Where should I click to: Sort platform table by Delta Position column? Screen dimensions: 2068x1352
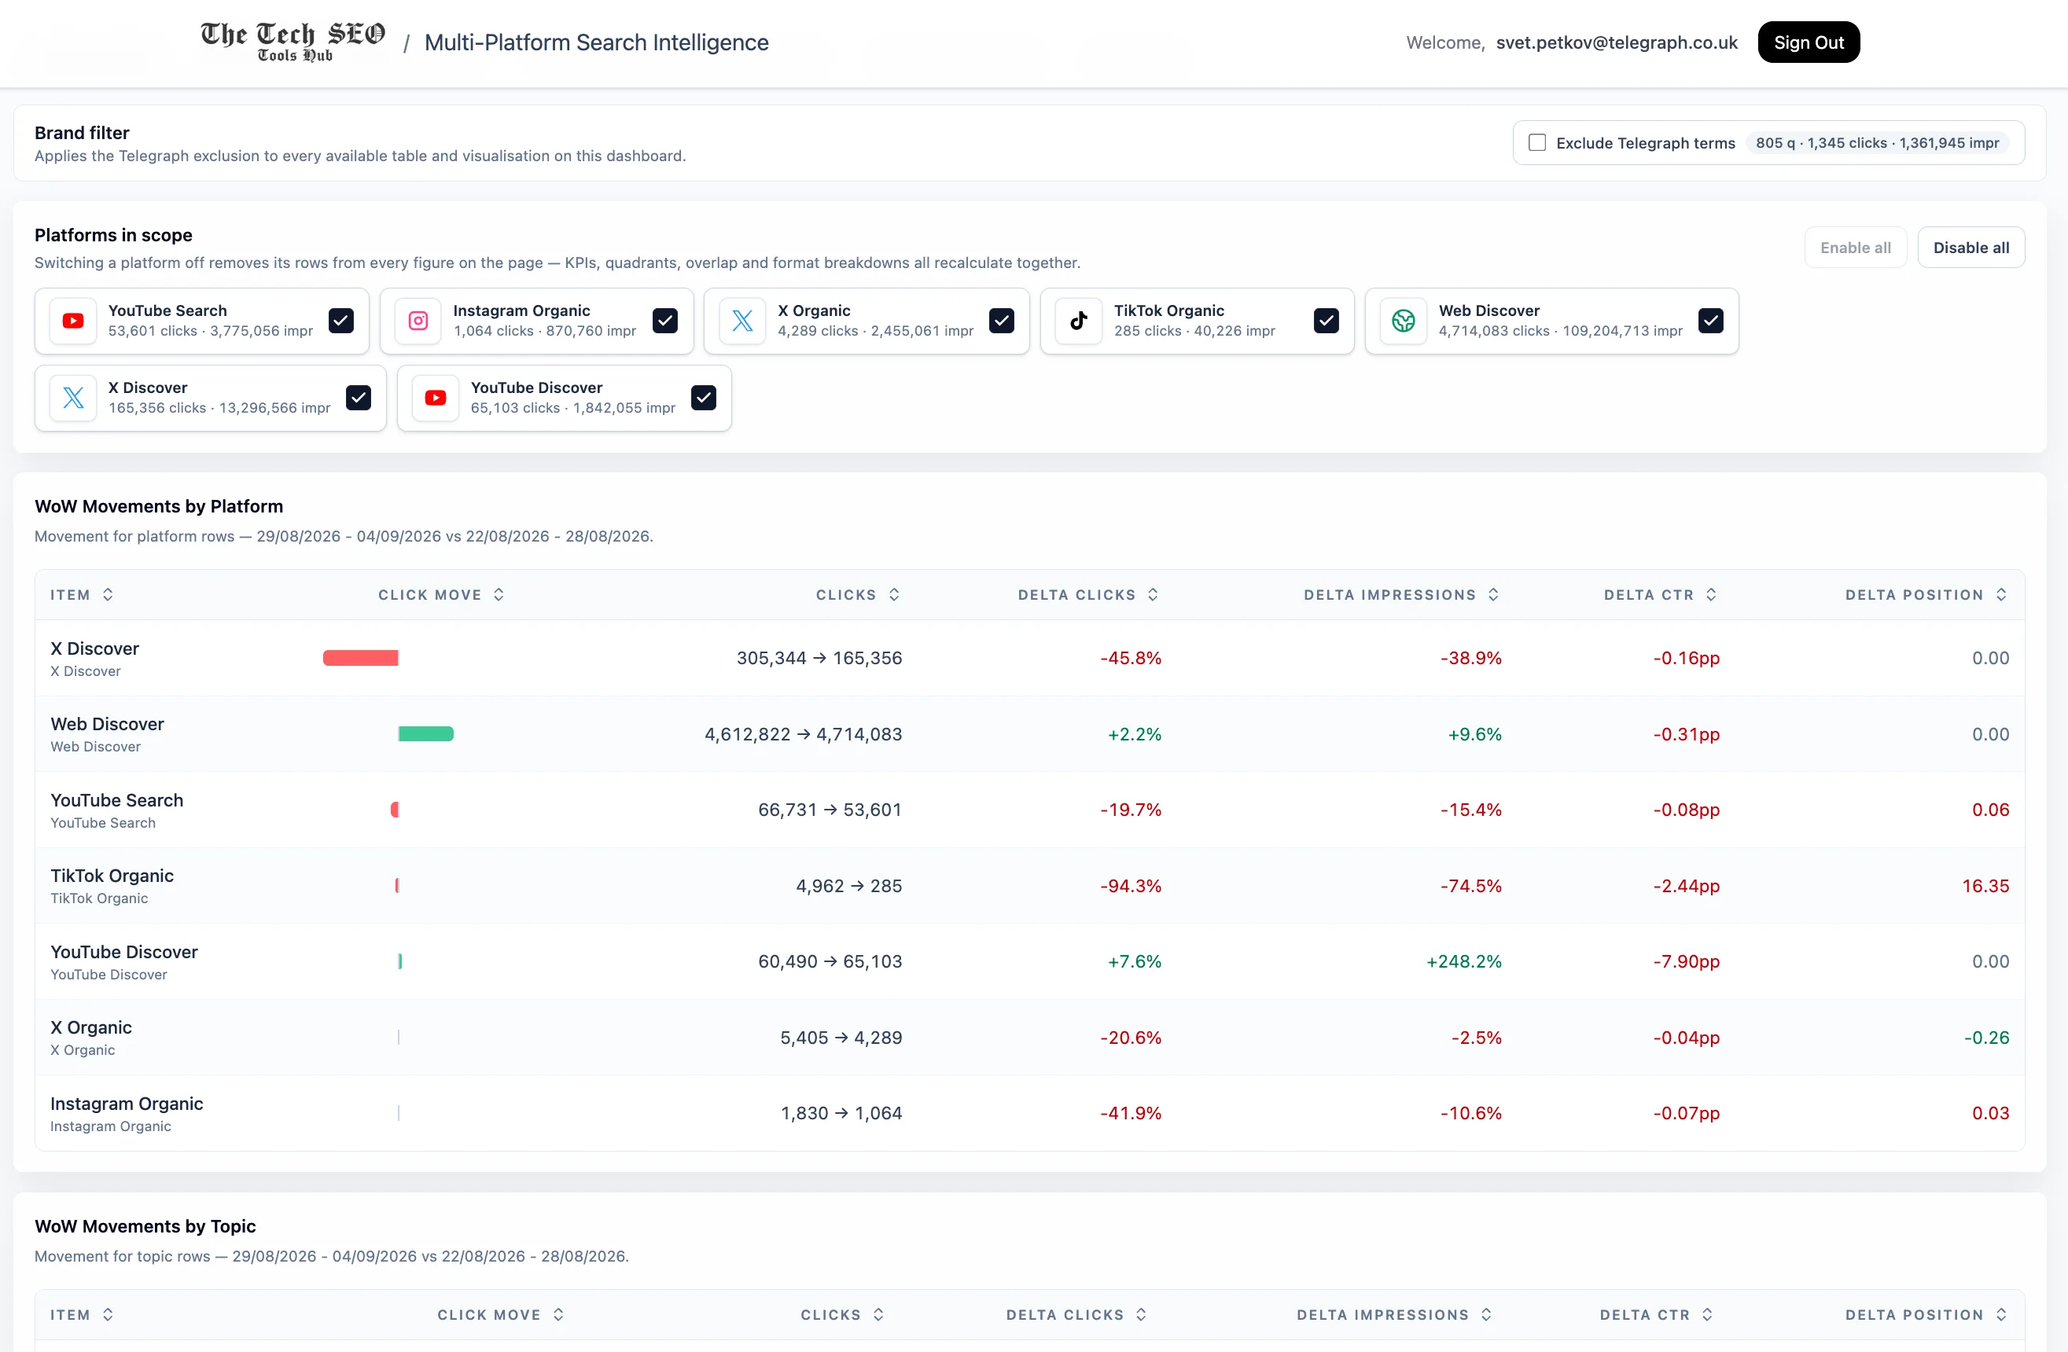click(1926, 595)
